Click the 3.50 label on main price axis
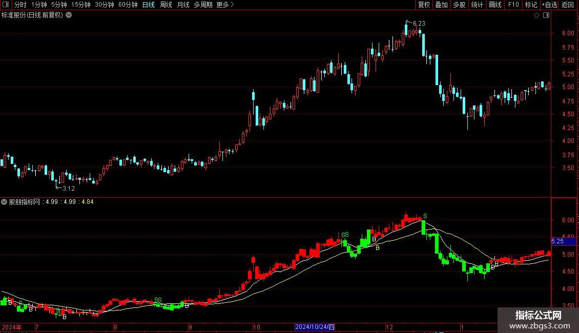Image resolution: width=579 pixels, height=333 pixels. click(x=568, y=168)
